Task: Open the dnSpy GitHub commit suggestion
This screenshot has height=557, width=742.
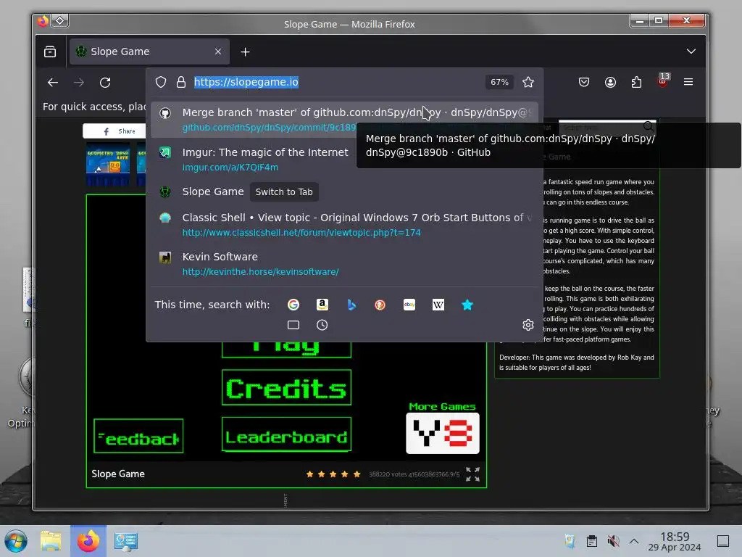Action: point(344,120)
